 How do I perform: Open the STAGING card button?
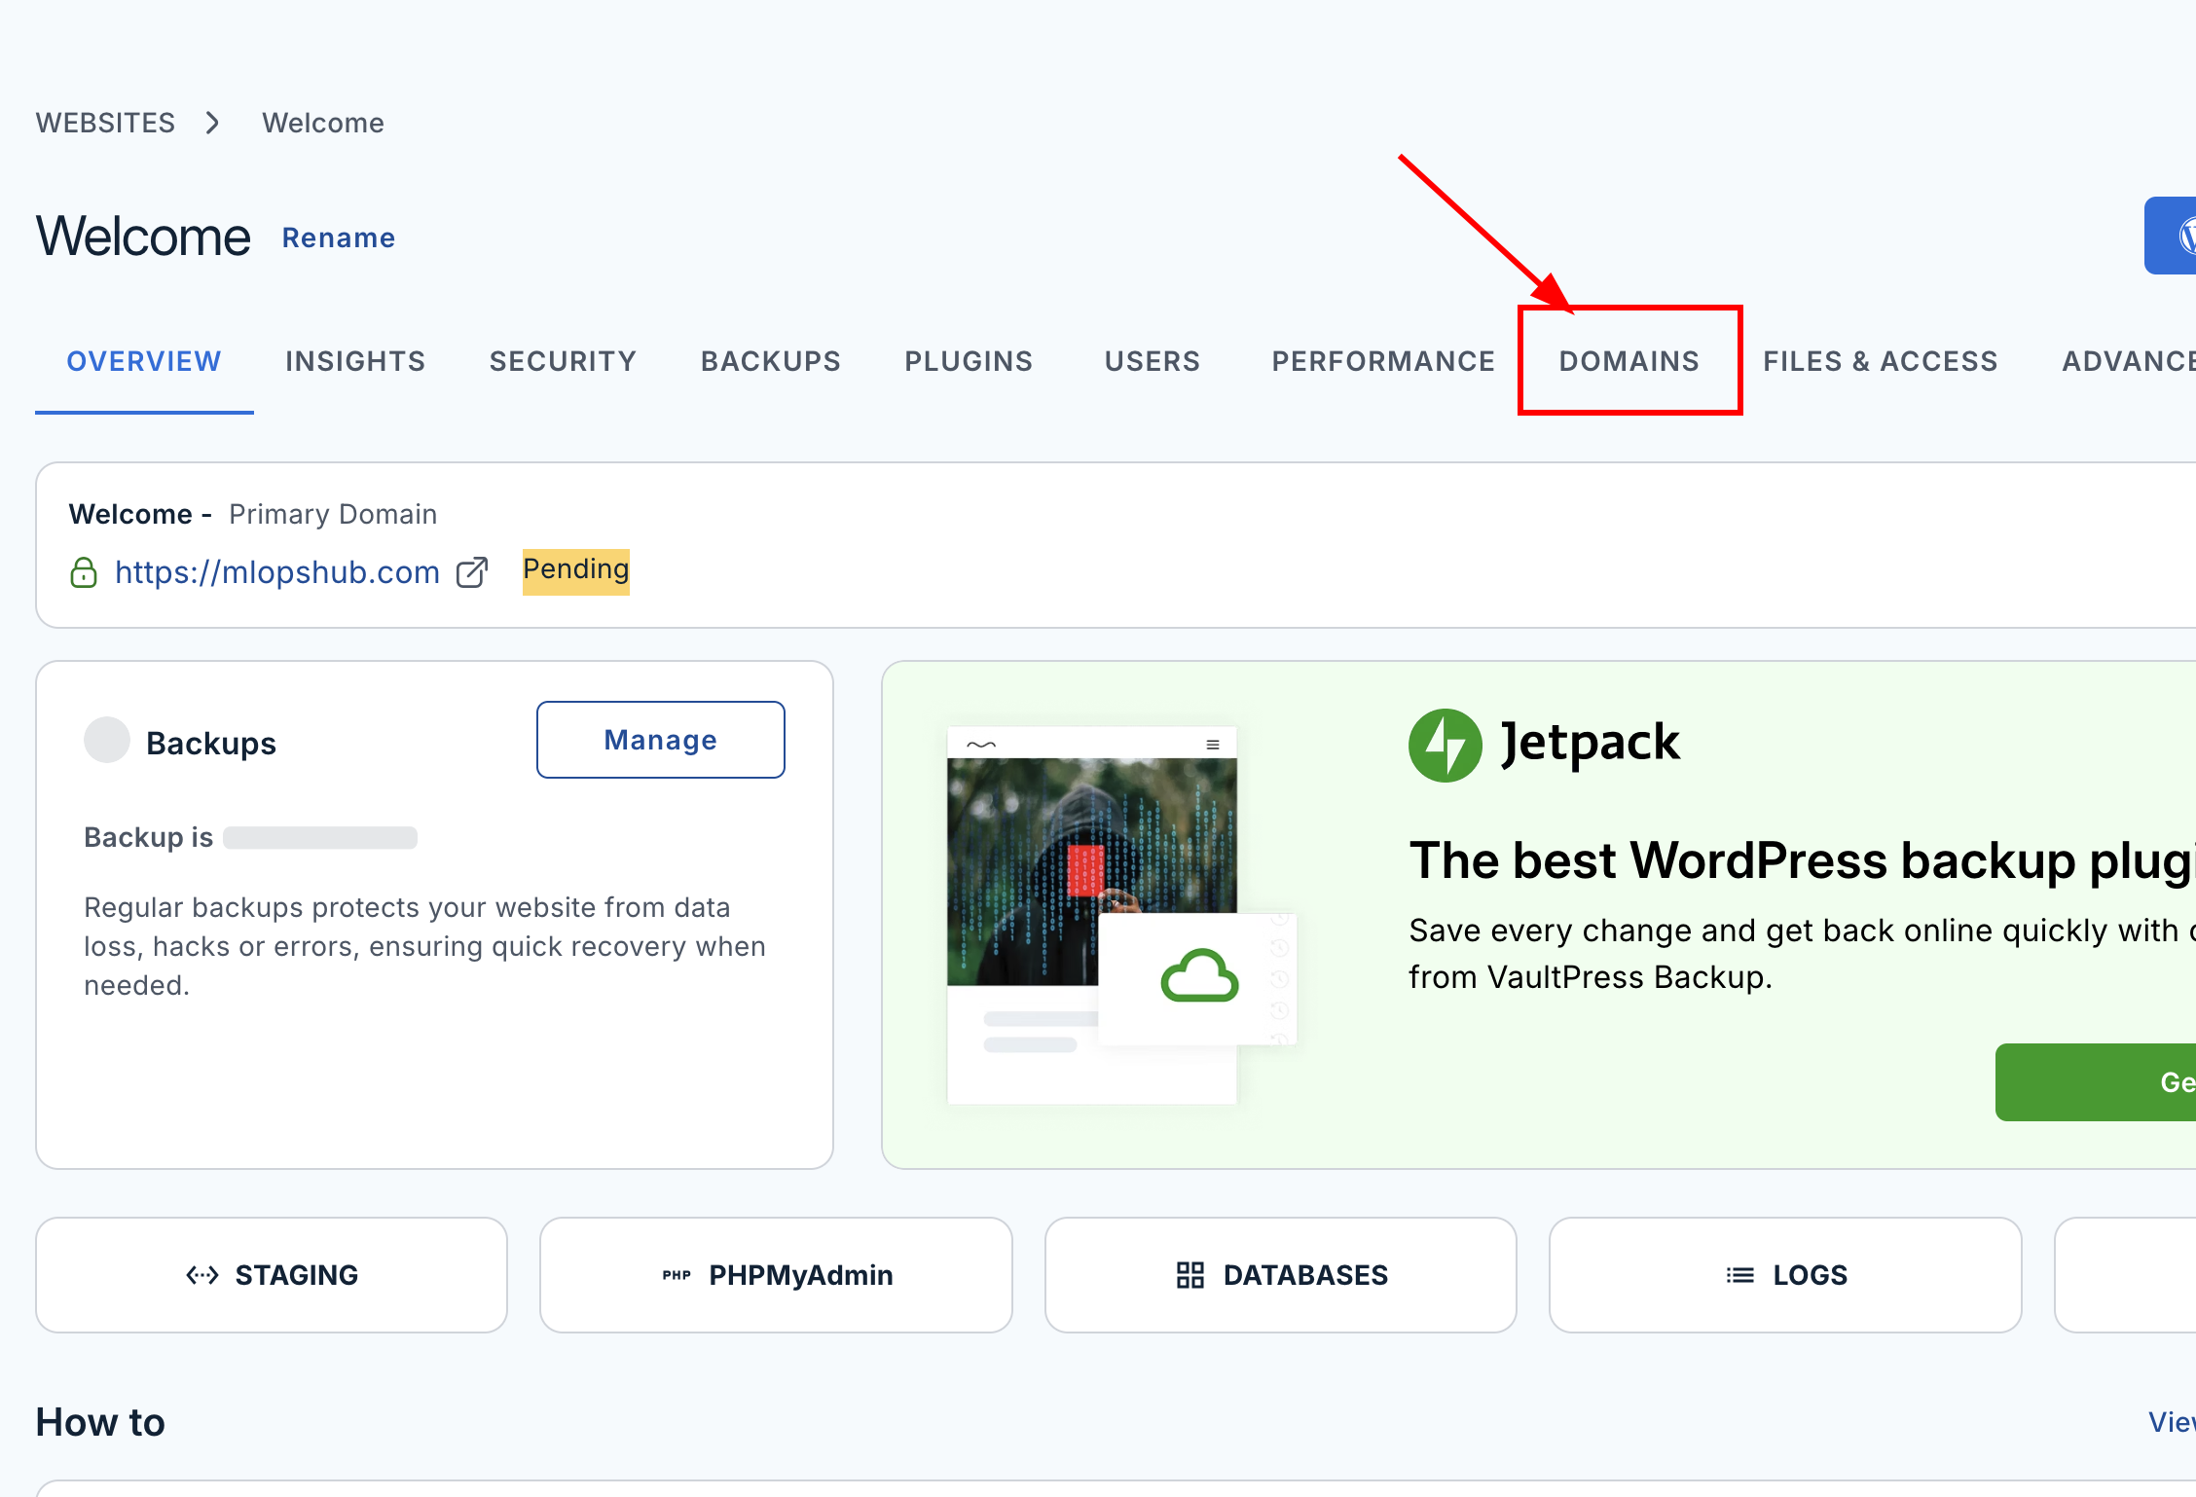pos(272,1275)
